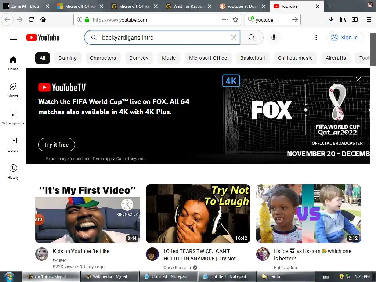376x282 pixels.
Task: Select the All filter chip
Action: (43, 58)
